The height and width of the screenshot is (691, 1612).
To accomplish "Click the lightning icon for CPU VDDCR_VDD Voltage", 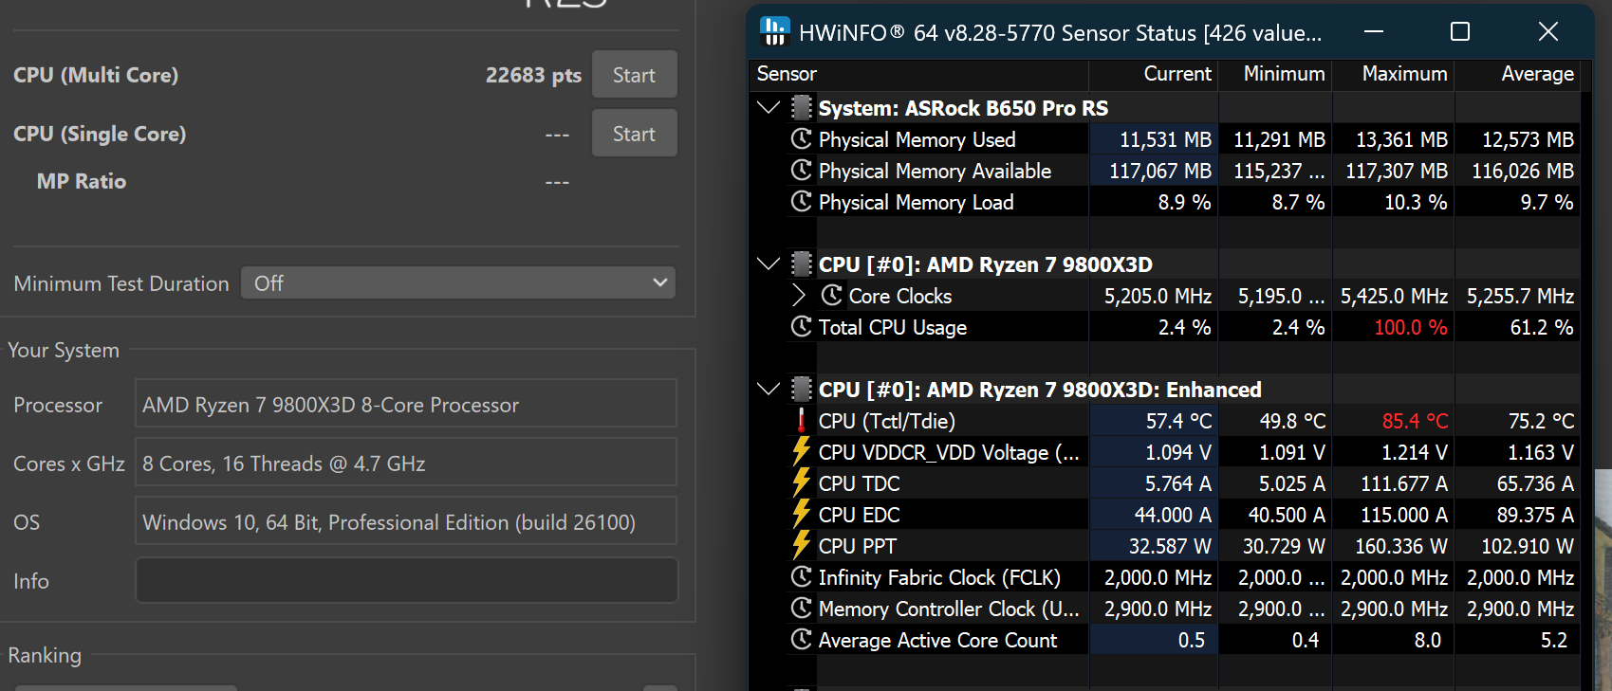I will [802, 451].
